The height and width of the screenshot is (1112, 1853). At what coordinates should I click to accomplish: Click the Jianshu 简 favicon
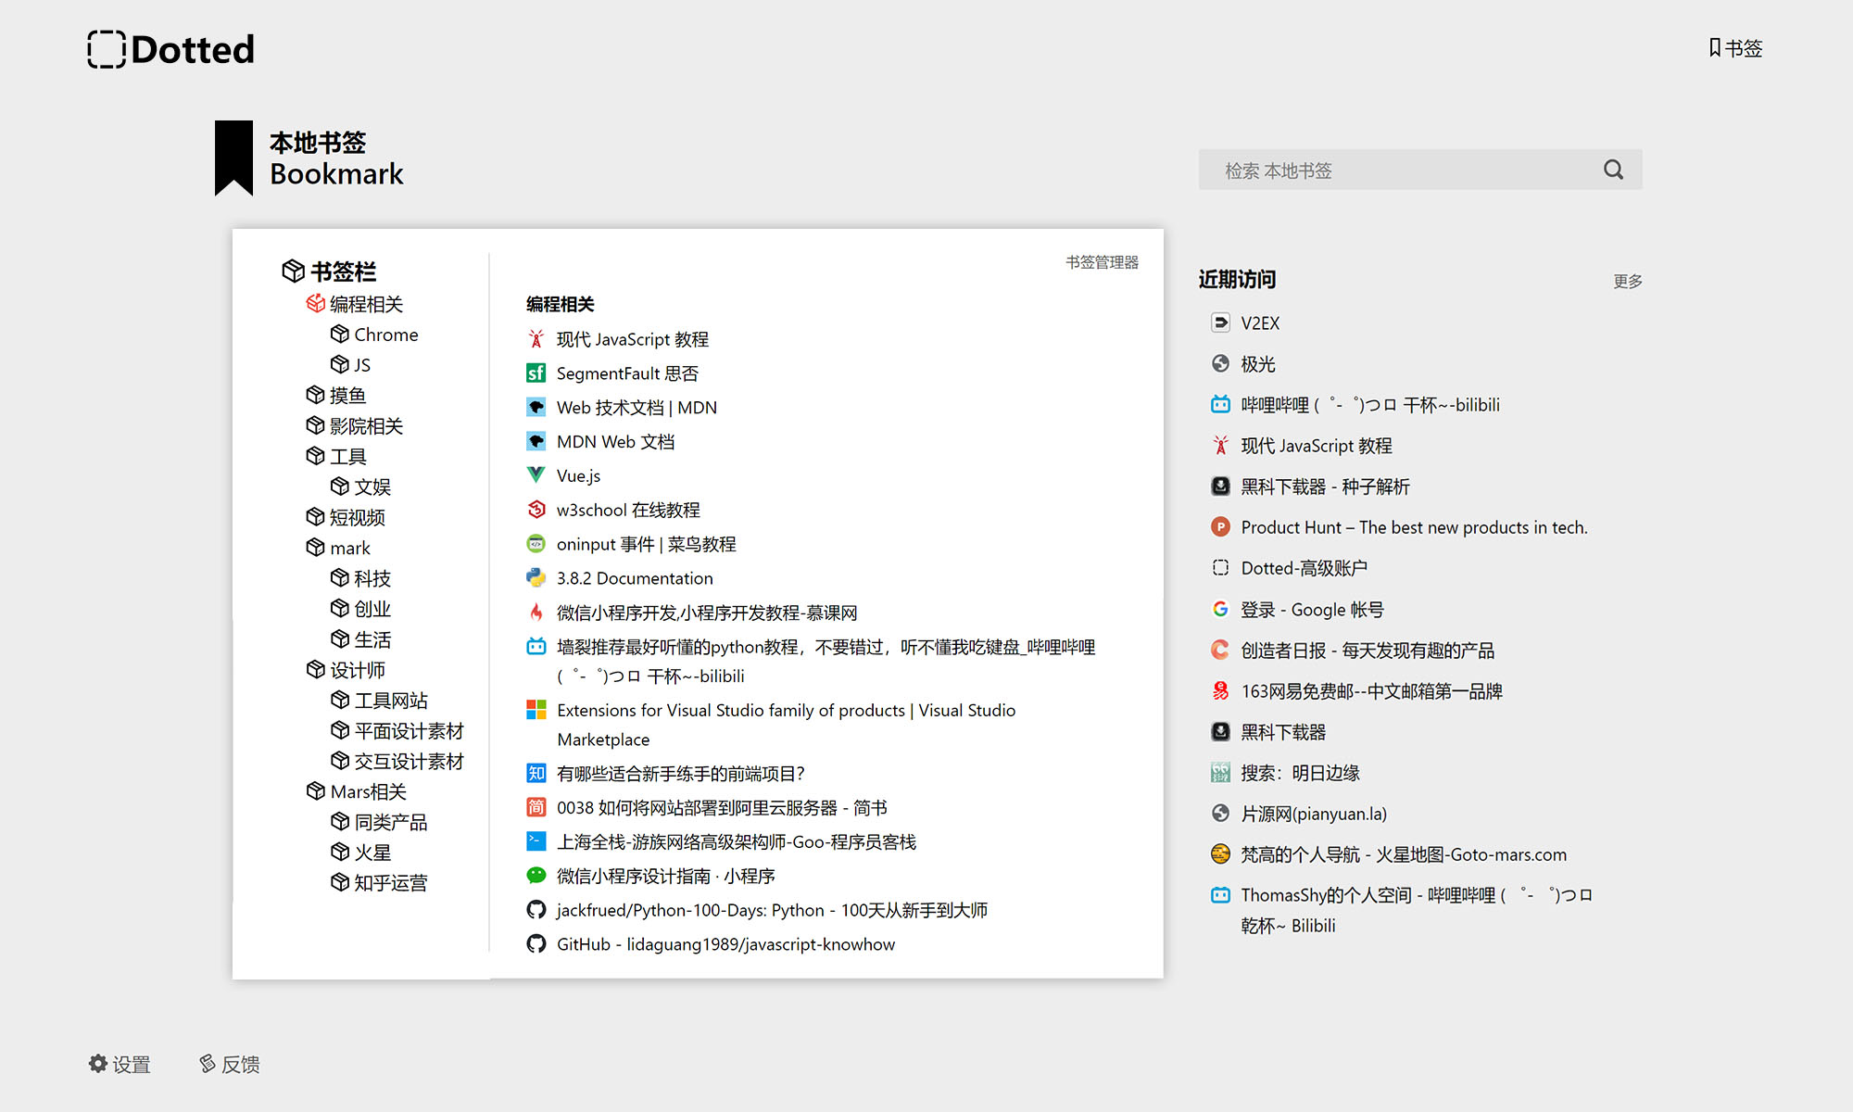coord(536,807)
